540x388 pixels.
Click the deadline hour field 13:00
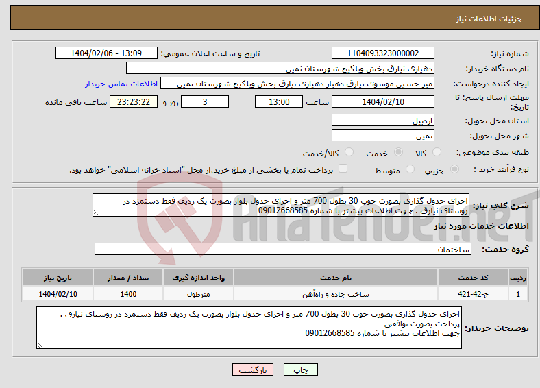(279, 101)
